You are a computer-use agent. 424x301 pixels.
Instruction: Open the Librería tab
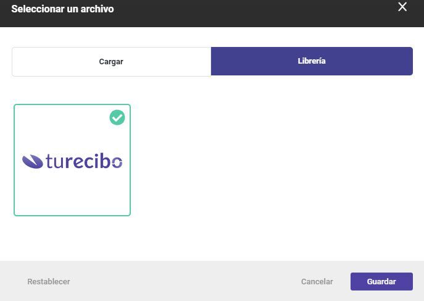(312, 61)
